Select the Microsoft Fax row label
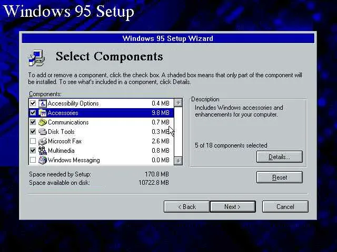This screenshot has width=337, height=252. 65,141
